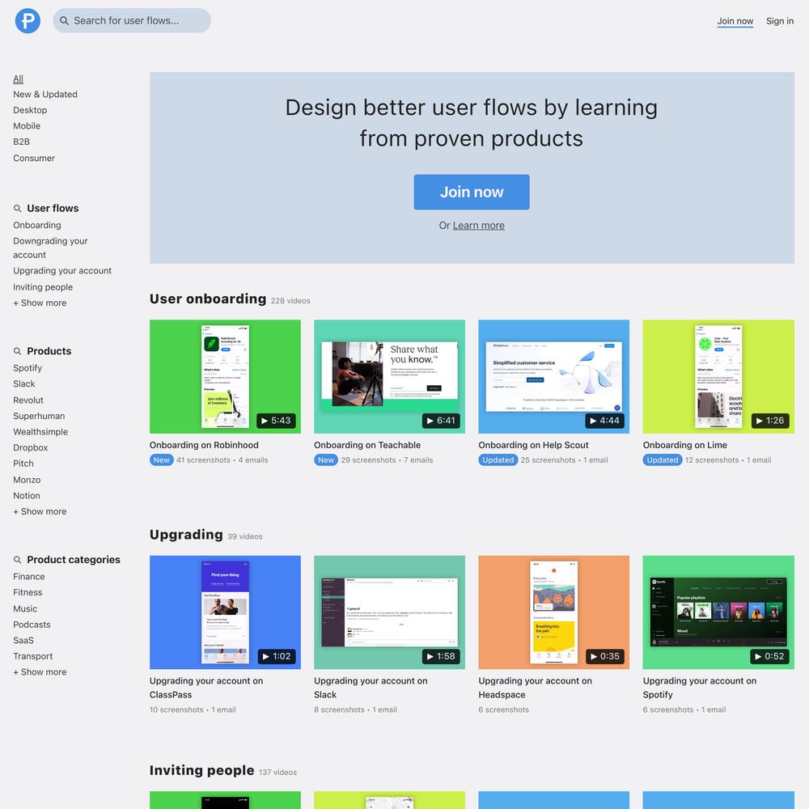Choose the Consumer filter
This screenshot has height=809, width=809.
34,159
